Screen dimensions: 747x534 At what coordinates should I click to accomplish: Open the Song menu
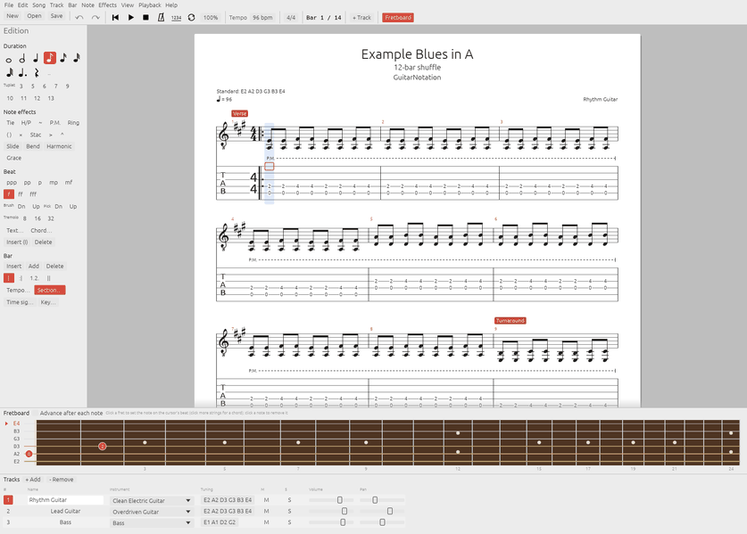(x=39, y=5)
